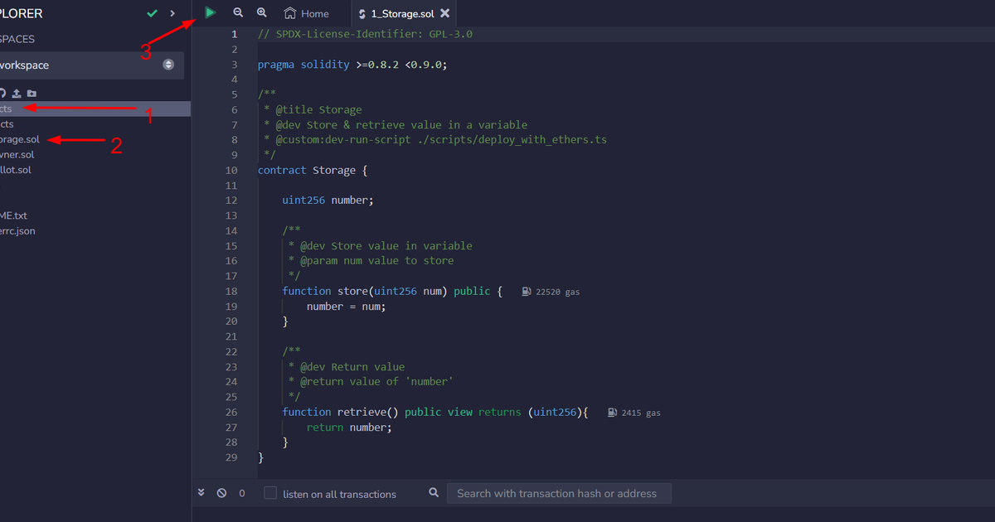Close the 1_Storage.sol tab

pyautogui.click(x=445, y=13)
